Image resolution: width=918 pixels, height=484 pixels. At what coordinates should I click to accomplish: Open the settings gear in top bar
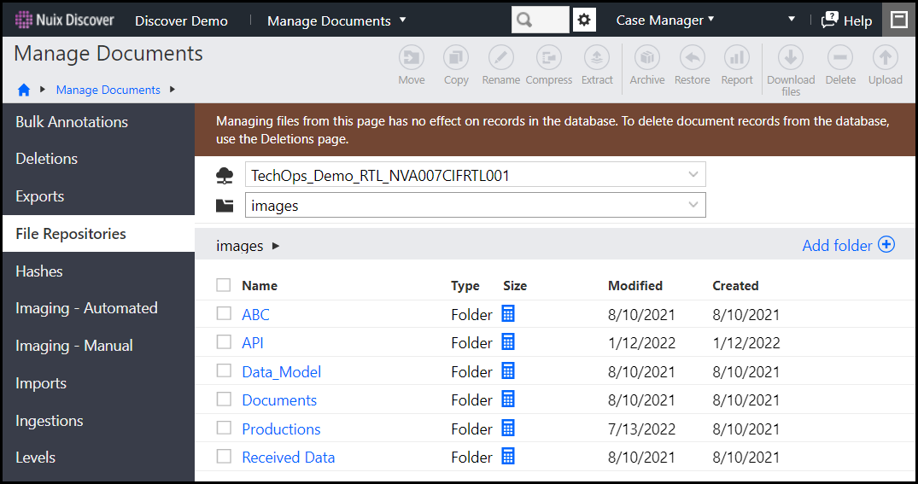click(x=584, y=20)
